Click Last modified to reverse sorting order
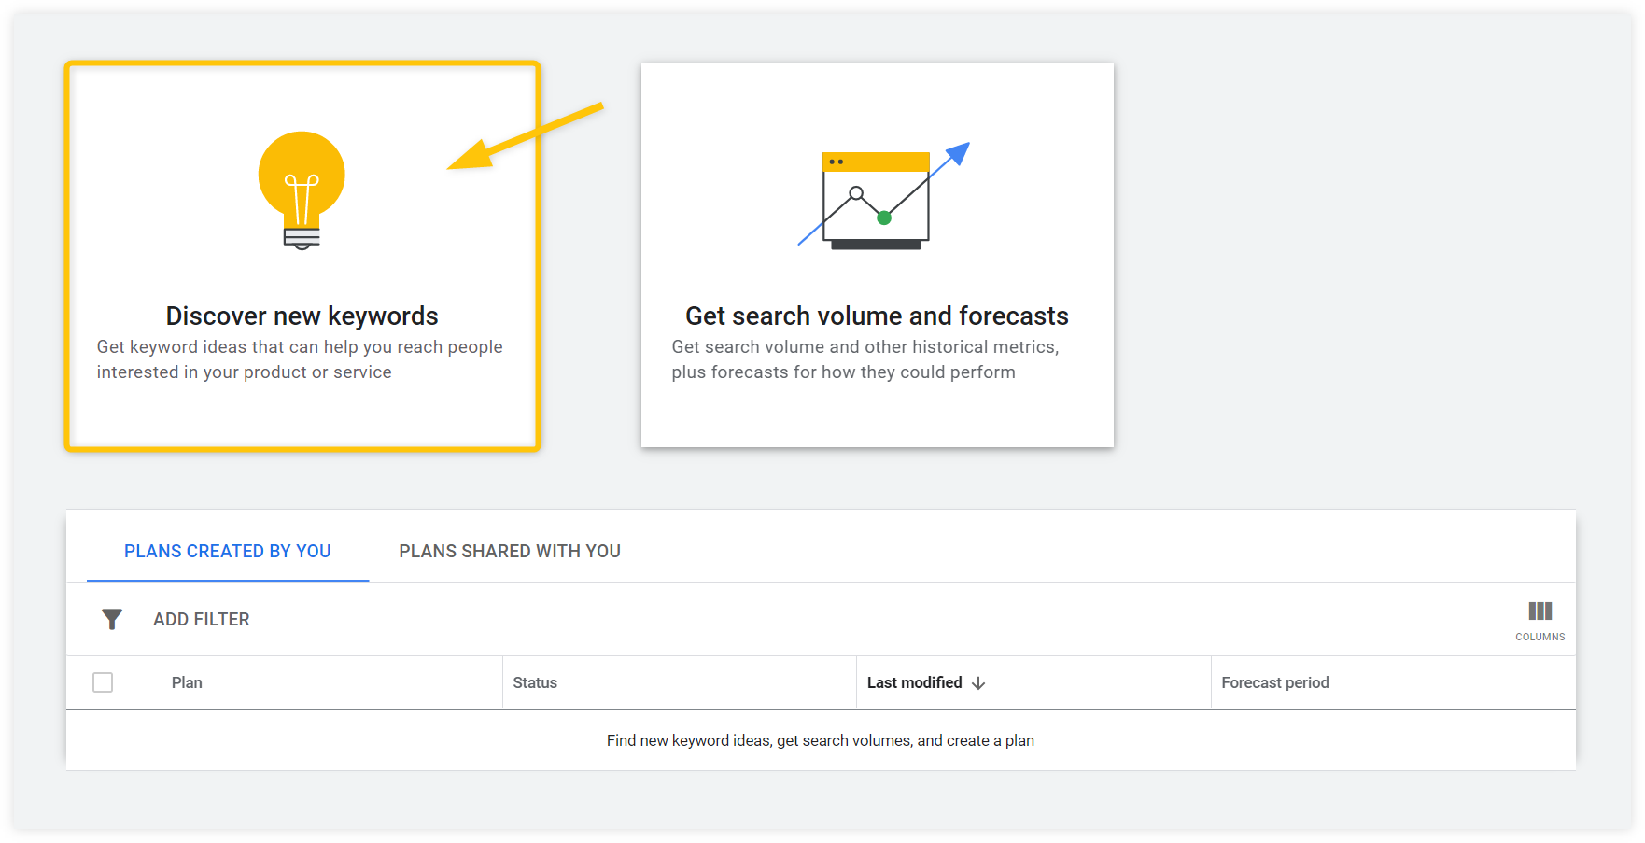 click(x=914, y=682)
